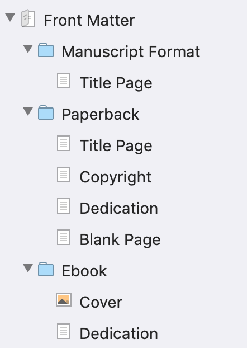Collapse the Manuscript Format folder

[28, 49]
